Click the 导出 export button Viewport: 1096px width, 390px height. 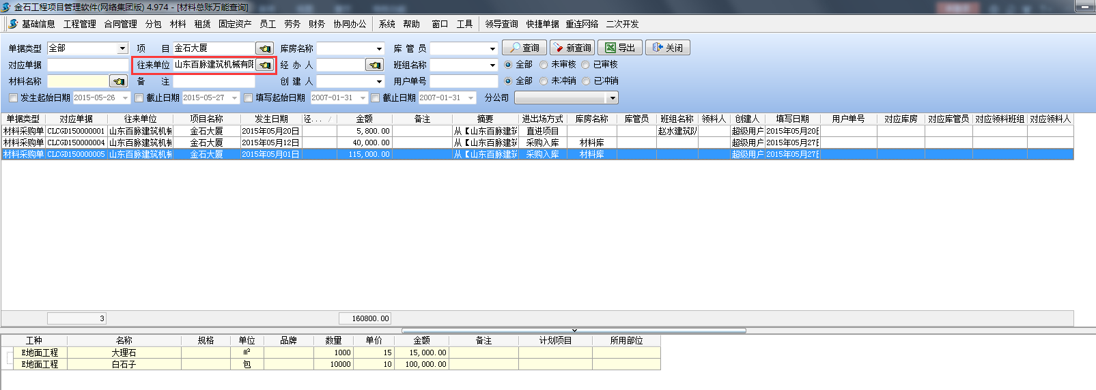(619, 48)
